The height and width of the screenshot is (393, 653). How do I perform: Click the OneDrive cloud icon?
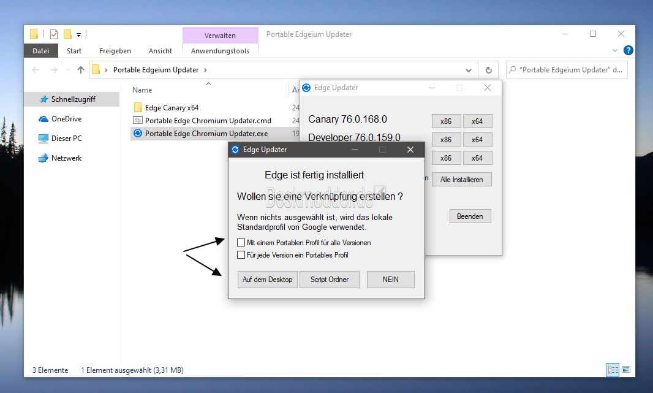(x=43, y=119)
